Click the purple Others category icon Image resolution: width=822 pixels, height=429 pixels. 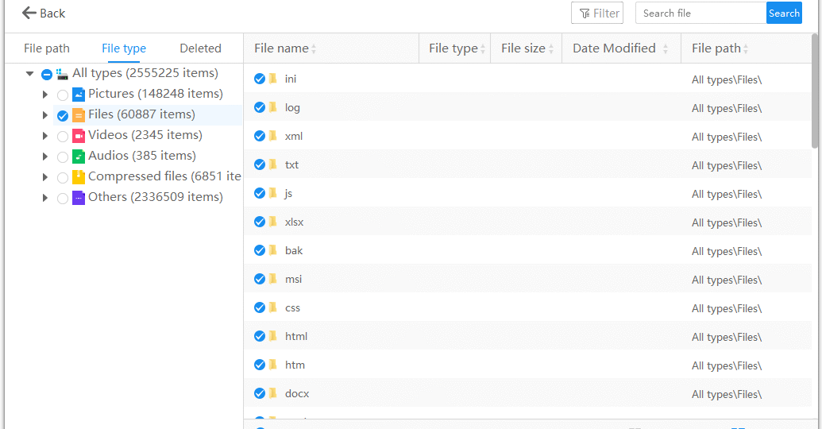pyautogui.click(x=79, y=198)
